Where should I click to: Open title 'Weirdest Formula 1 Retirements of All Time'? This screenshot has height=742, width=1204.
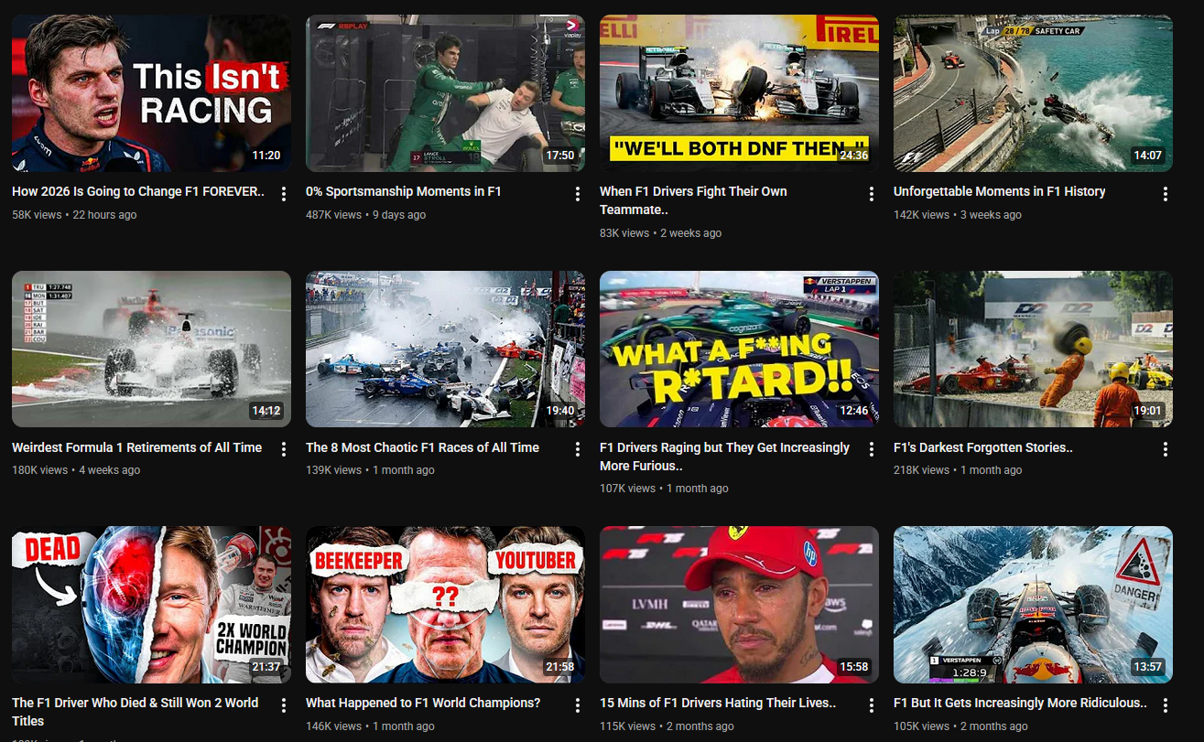point(136,447)
